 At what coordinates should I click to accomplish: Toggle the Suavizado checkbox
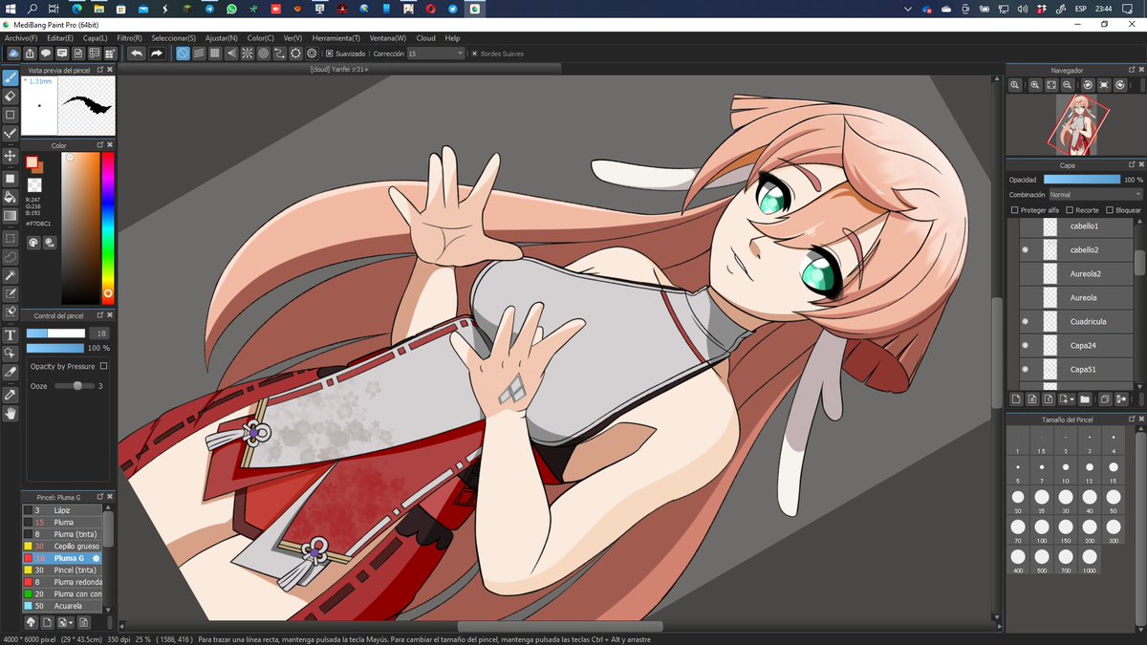tap(329, 54)
